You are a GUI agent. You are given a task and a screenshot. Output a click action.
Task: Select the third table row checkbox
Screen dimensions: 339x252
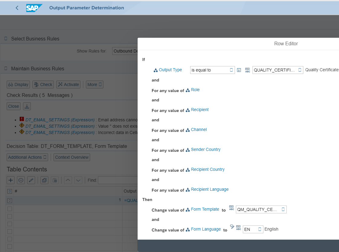point(10,216)
